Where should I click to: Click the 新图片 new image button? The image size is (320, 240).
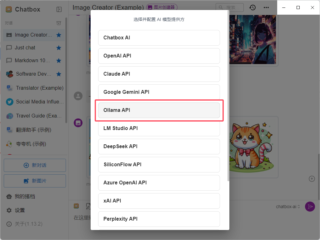pyautogui.click(x=35, y=181)
